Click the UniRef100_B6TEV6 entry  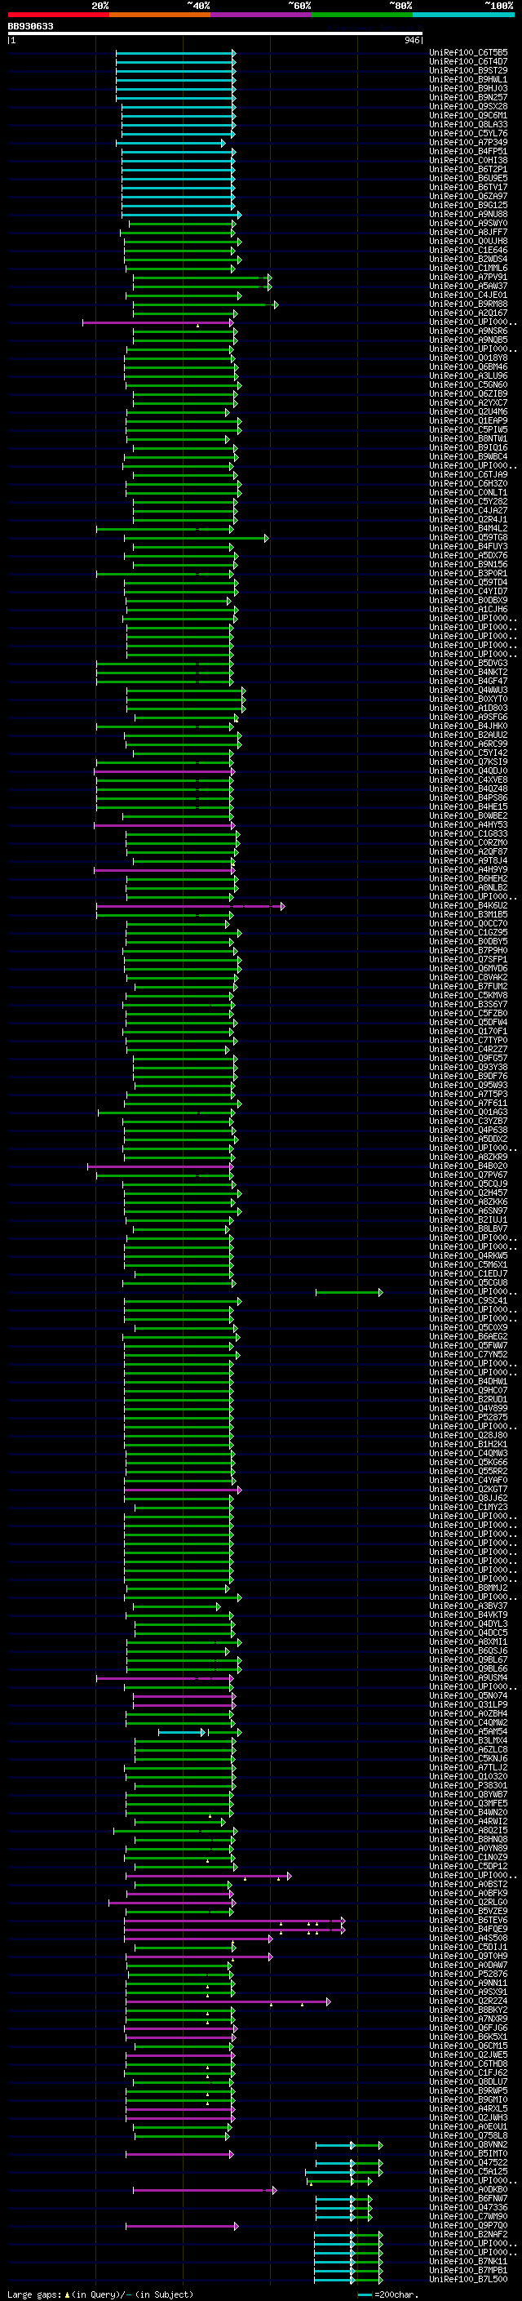tap(468, 1921)
